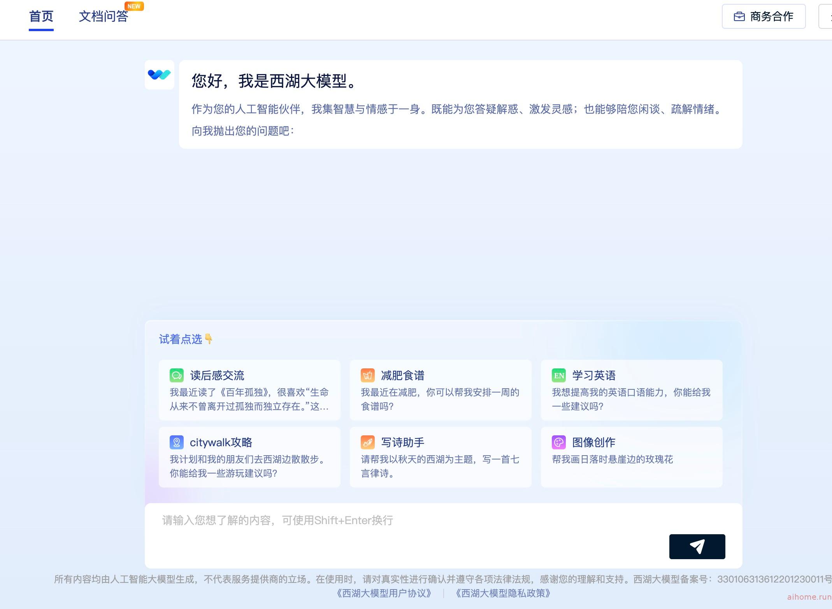
Task: Choose the 图像创作 suggestion card
Action: 632,457
